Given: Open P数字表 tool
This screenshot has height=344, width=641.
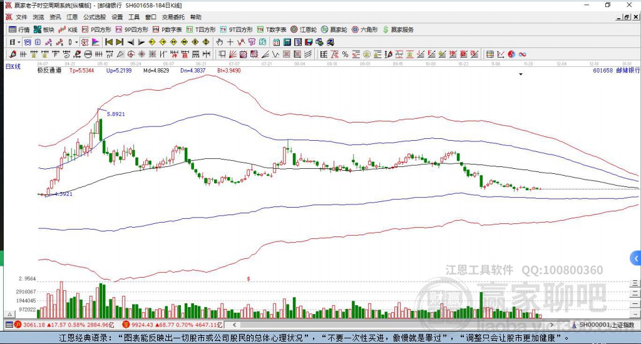Looking at the screenshot, I should click(167, 29).
